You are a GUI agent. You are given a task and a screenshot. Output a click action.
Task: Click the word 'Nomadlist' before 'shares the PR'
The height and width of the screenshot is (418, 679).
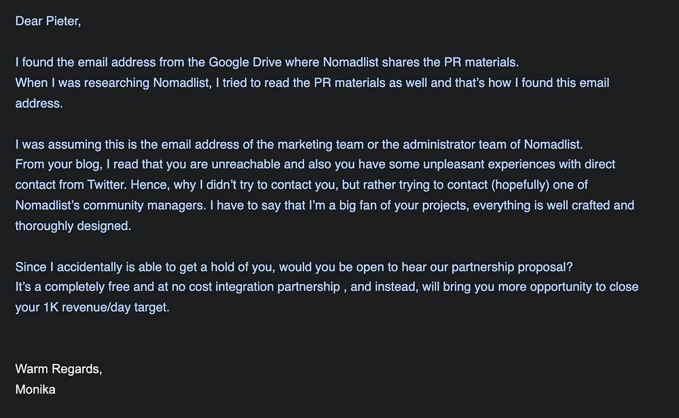pyautogui.click(x=351, y=62)
